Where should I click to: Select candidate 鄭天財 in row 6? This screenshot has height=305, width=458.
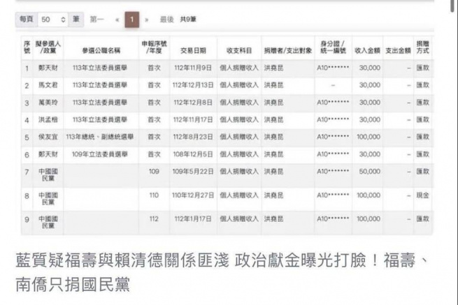pyautogui.click(x=48, y=154)
